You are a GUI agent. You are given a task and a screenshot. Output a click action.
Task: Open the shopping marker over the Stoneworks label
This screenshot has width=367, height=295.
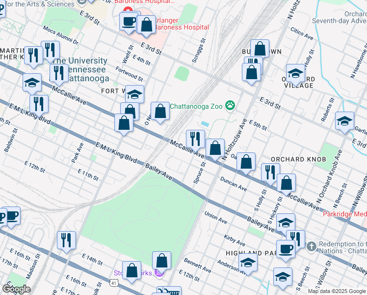tap(132, 272)
